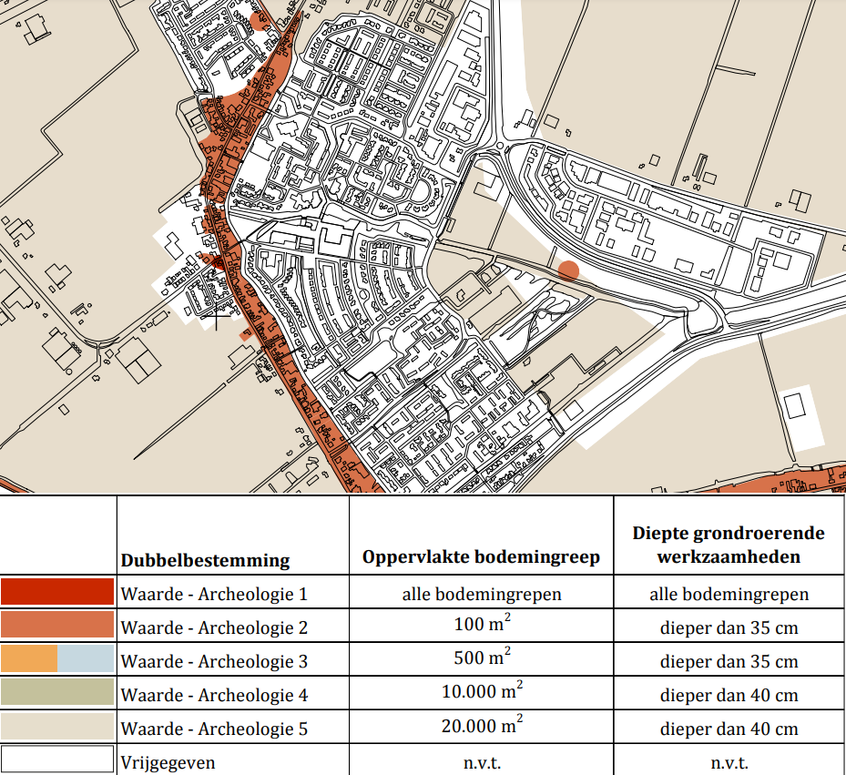Click 'dieper dan 35 cm' in Archeologie 2 row
Viewport: 846px width, 775px height.
[x=729, y=627]
